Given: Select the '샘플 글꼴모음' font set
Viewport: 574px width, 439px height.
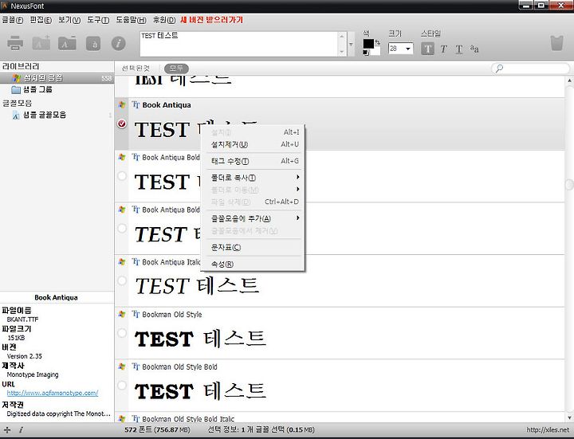Looking at the screenshot, I should coord(45,115).
